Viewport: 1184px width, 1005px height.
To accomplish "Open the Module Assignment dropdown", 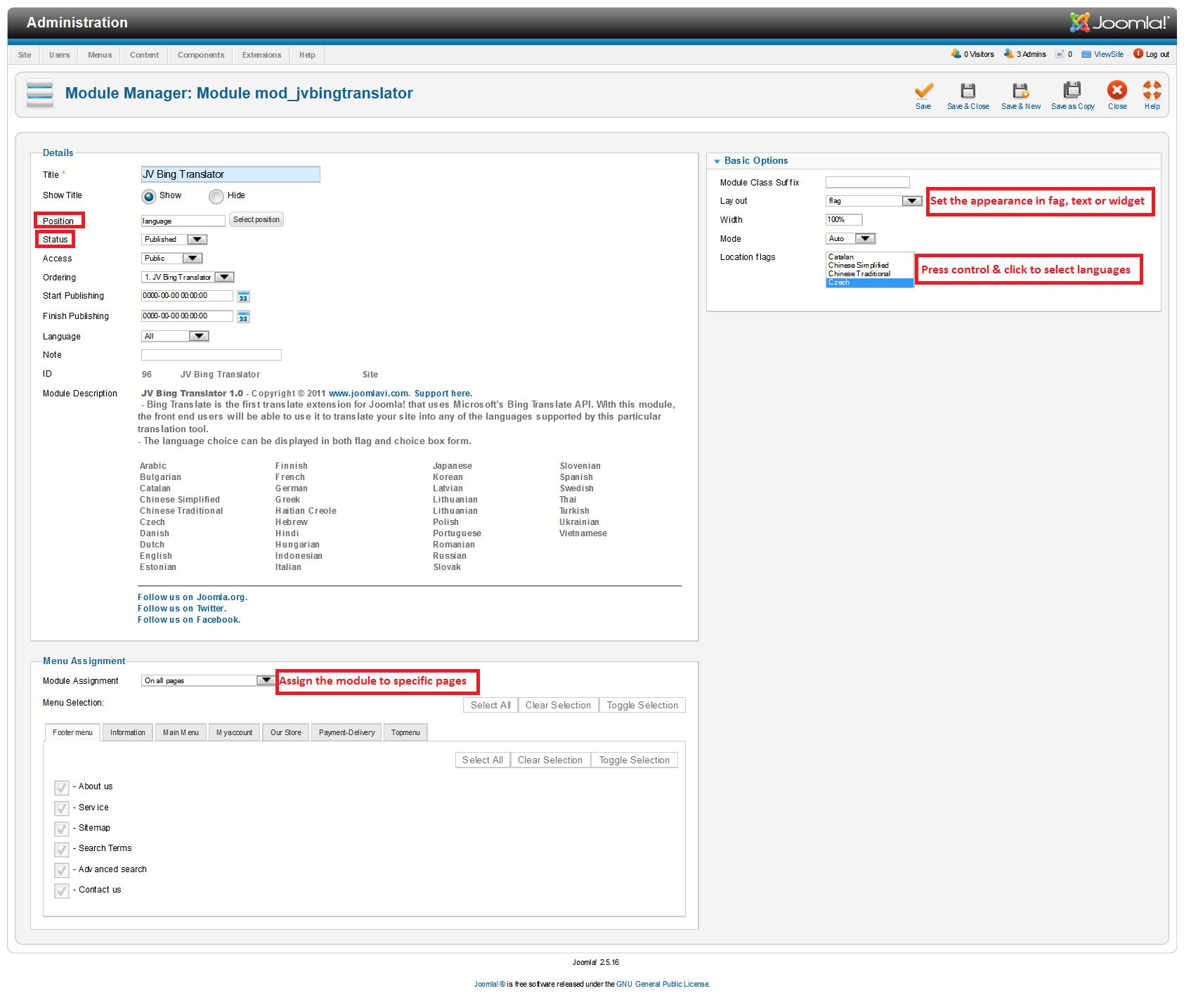I will [x=208, y=681].
